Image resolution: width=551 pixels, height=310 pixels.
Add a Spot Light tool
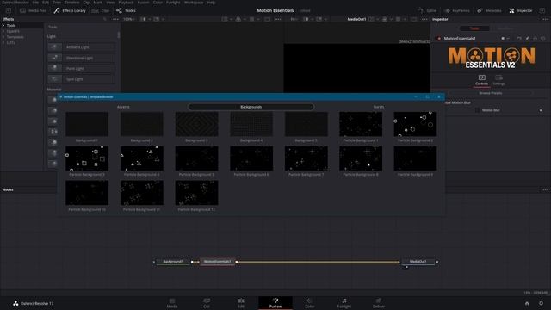[81, 78]
